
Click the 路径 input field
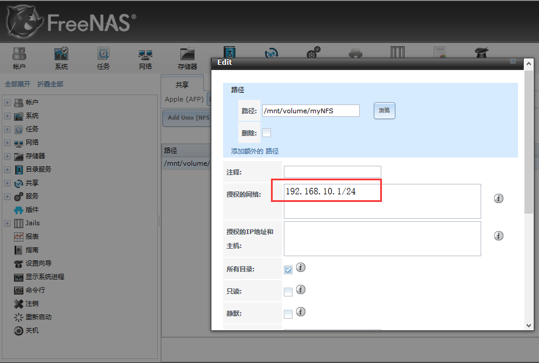click(311, 110)
